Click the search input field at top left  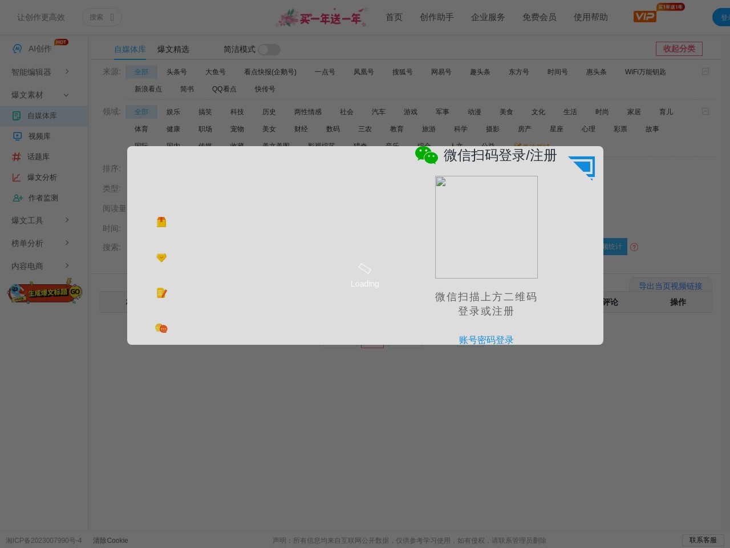pos(102,17)
